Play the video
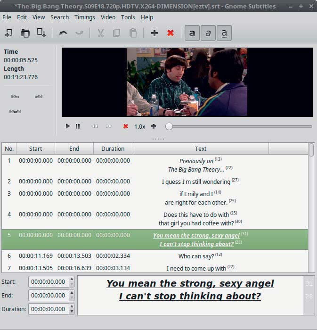Image resolution: width=317 pixels, height=330 pixels. [67, 126]
